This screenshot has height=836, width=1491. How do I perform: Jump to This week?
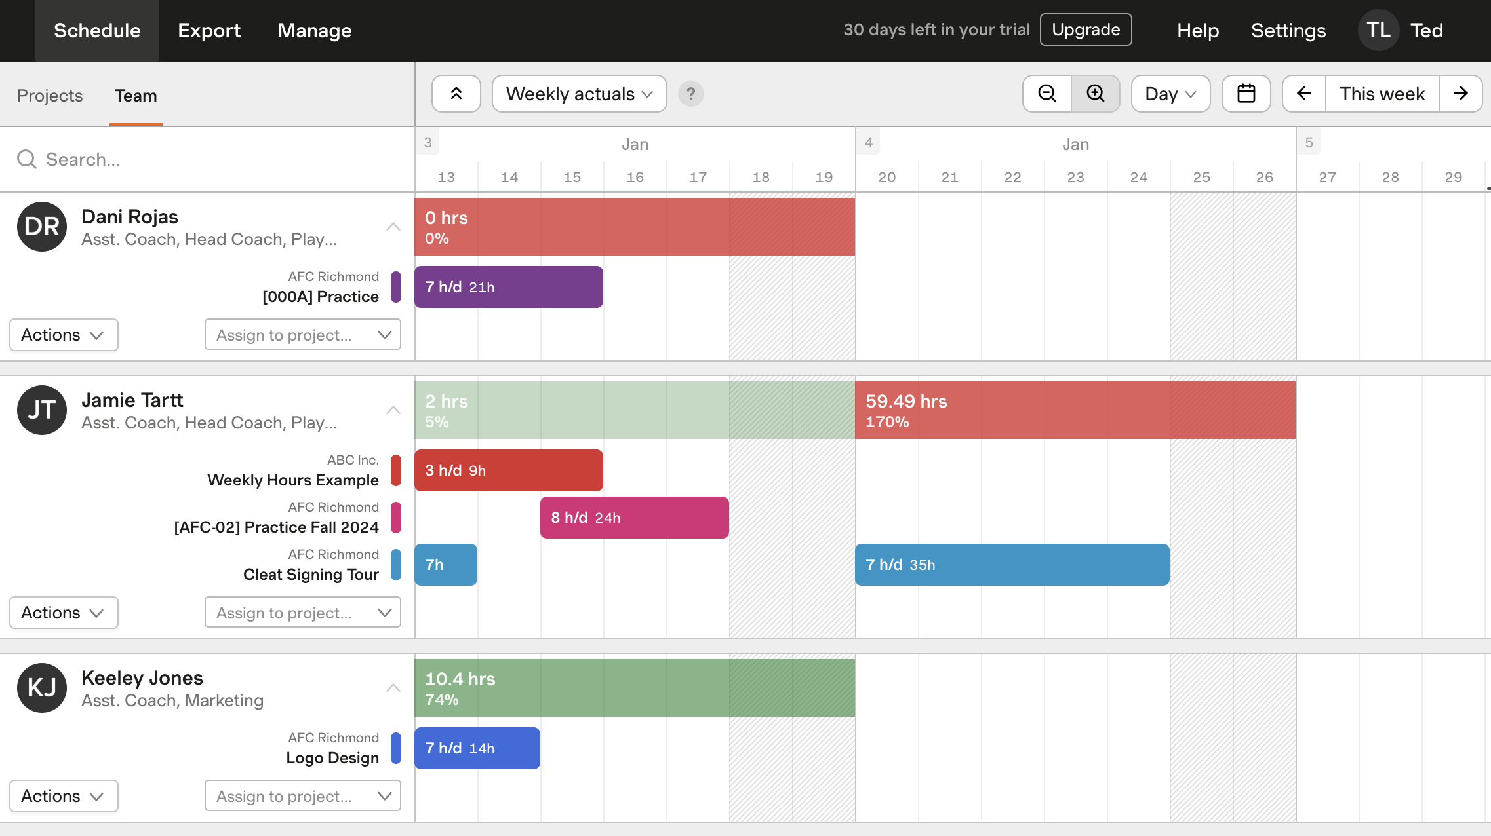click(1382, 94)
